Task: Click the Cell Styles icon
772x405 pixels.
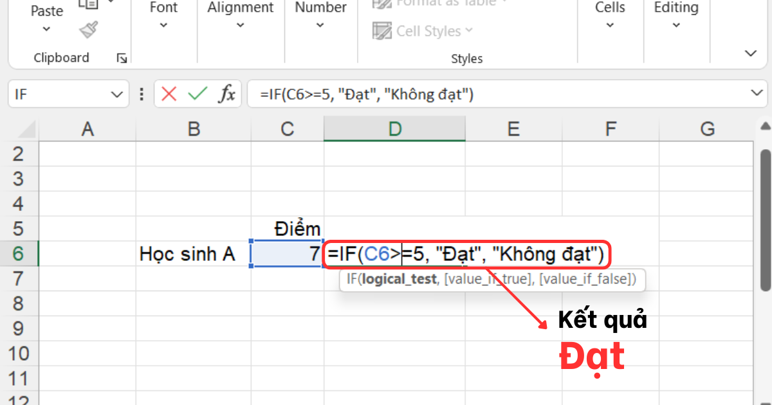Action: 382,31
